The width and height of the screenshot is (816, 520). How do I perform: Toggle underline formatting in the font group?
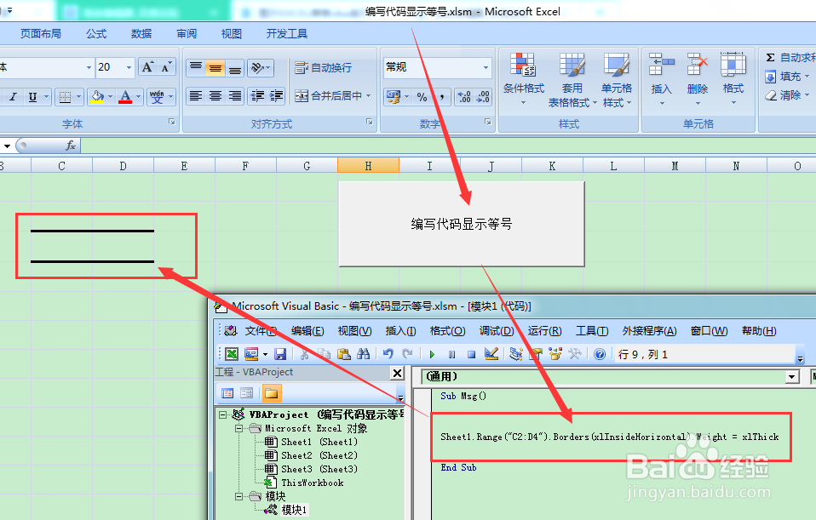[32, 97]
